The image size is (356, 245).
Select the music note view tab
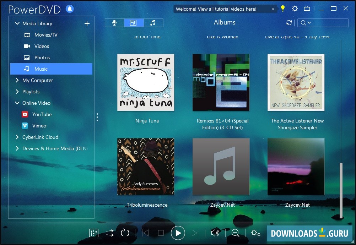153,22
